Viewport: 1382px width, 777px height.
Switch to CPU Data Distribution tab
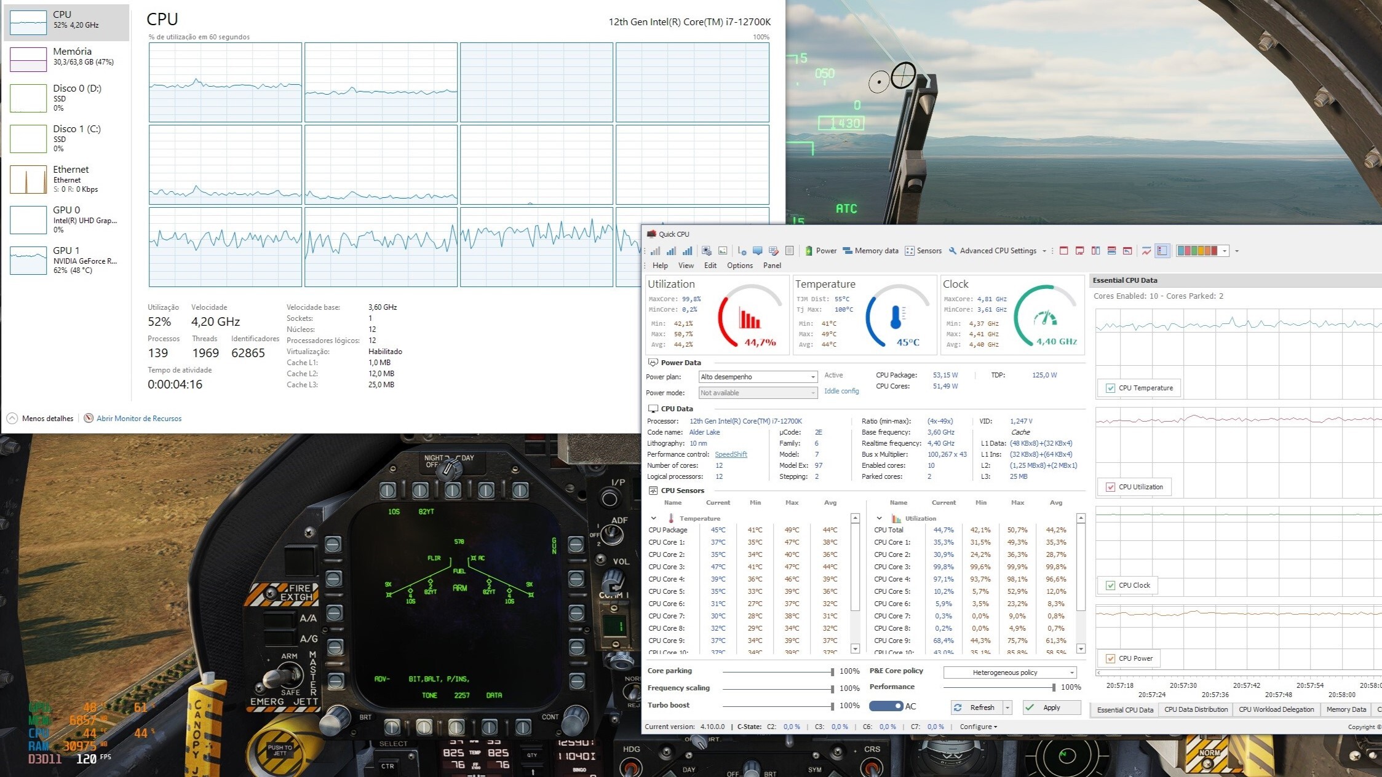tap(1196, 709)
